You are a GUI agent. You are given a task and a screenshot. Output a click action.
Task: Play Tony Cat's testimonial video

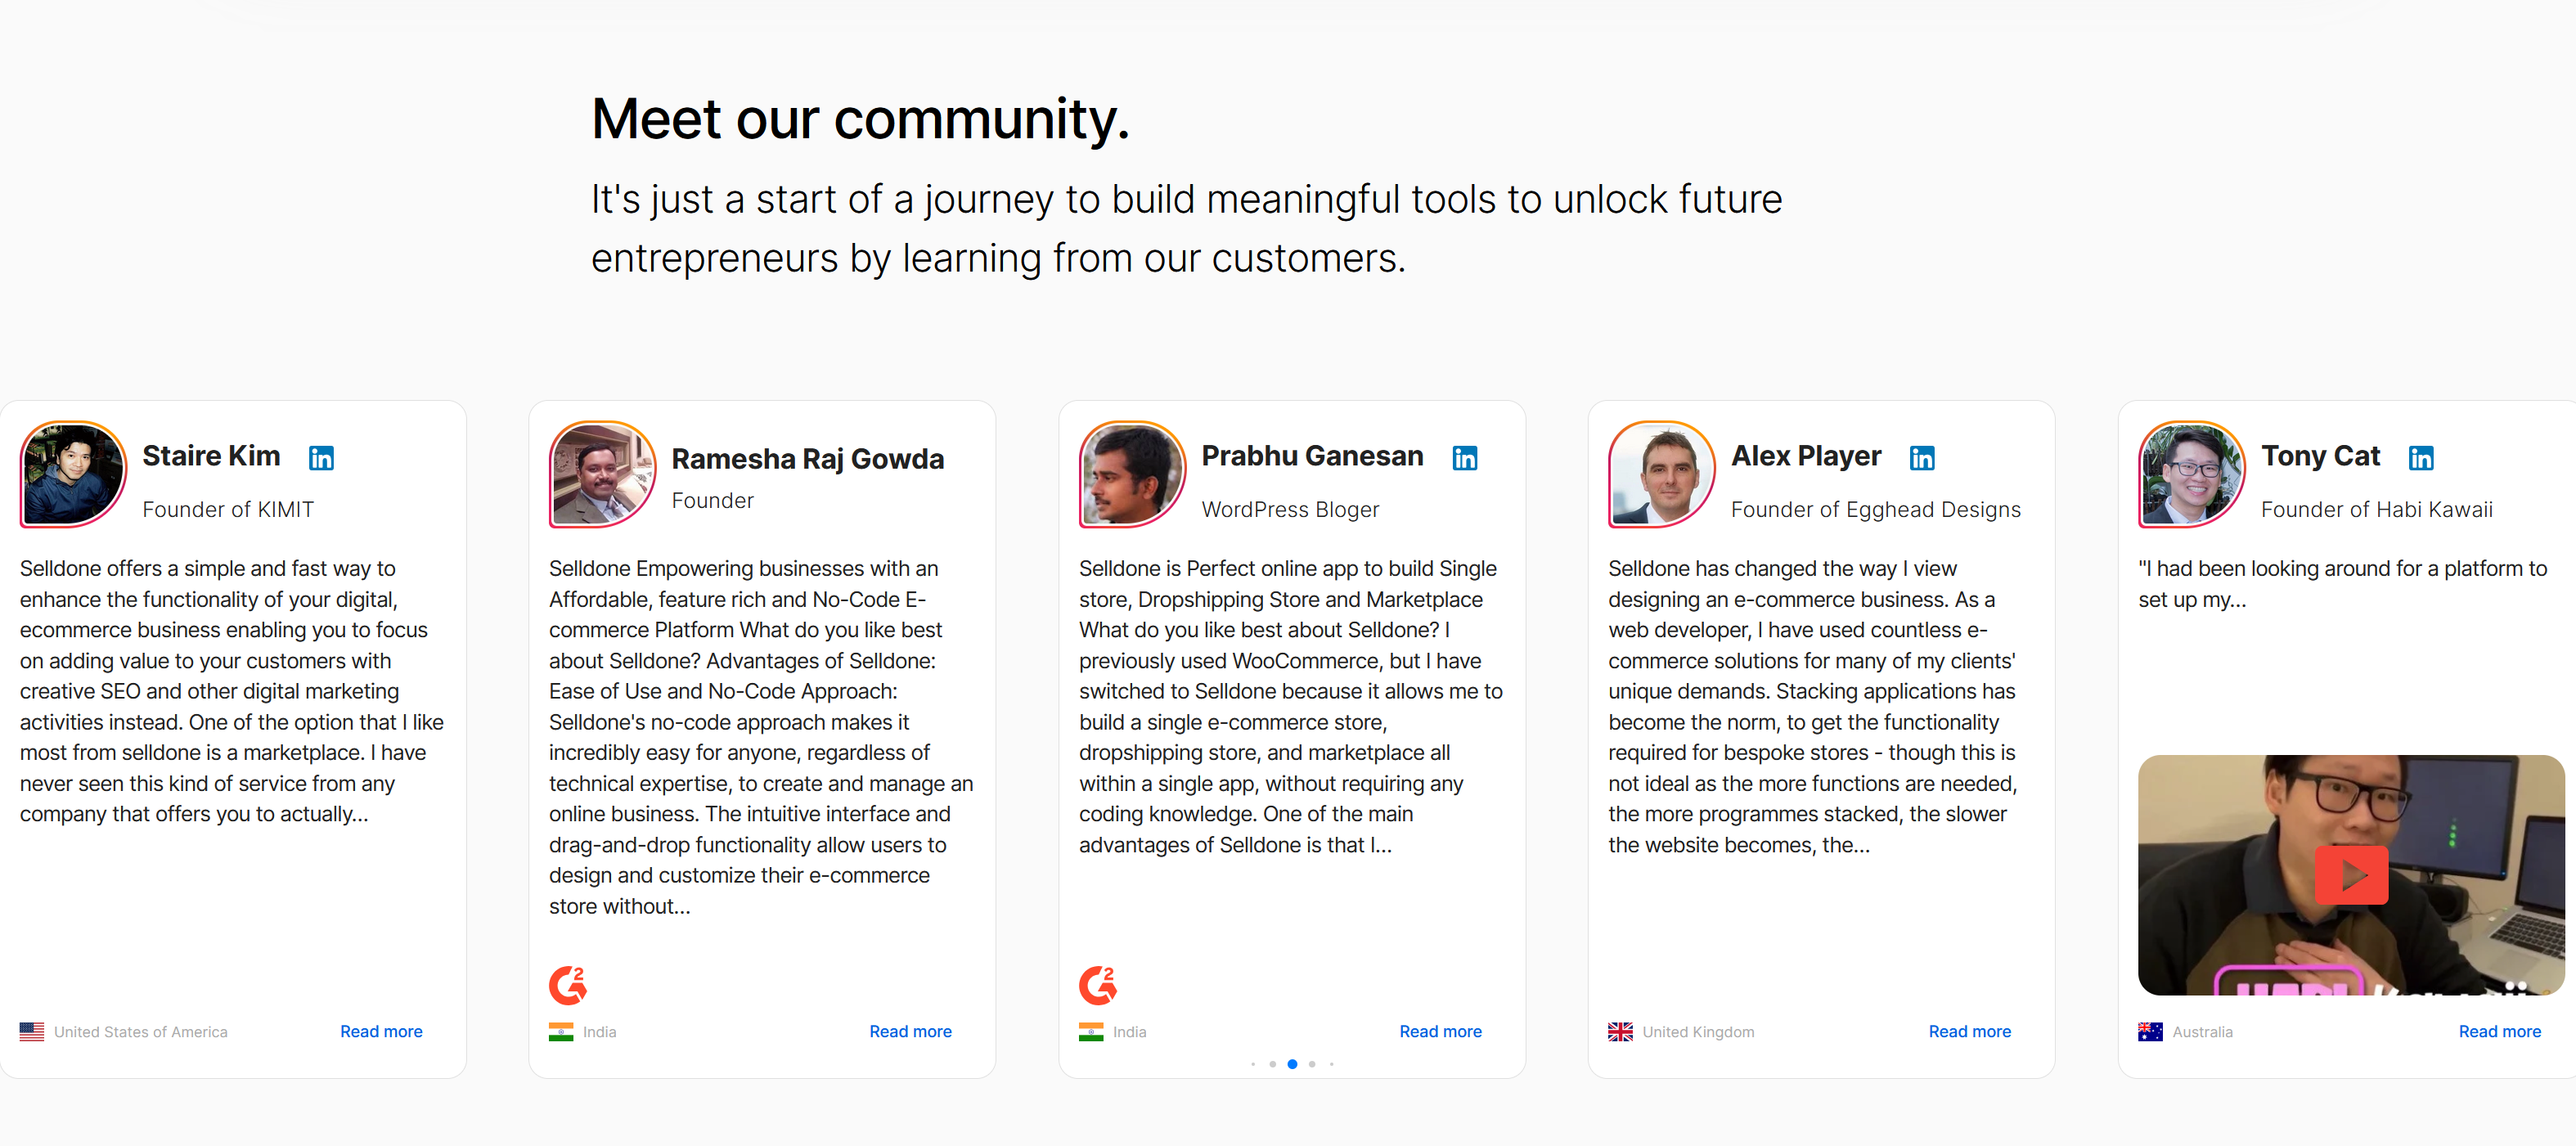coord(2351,875)
